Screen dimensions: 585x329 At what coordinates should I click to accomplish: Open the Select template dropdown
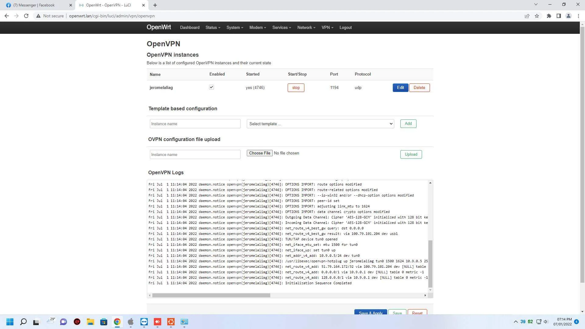(x=320, y=124)
